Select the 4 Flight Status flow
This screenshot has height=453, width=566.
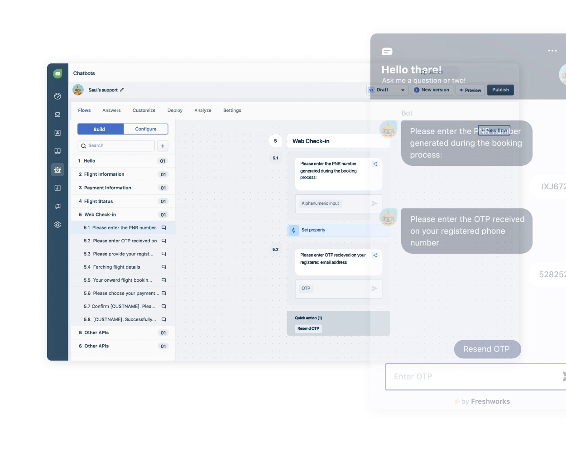pyautogui.click(x=123, y=202)
